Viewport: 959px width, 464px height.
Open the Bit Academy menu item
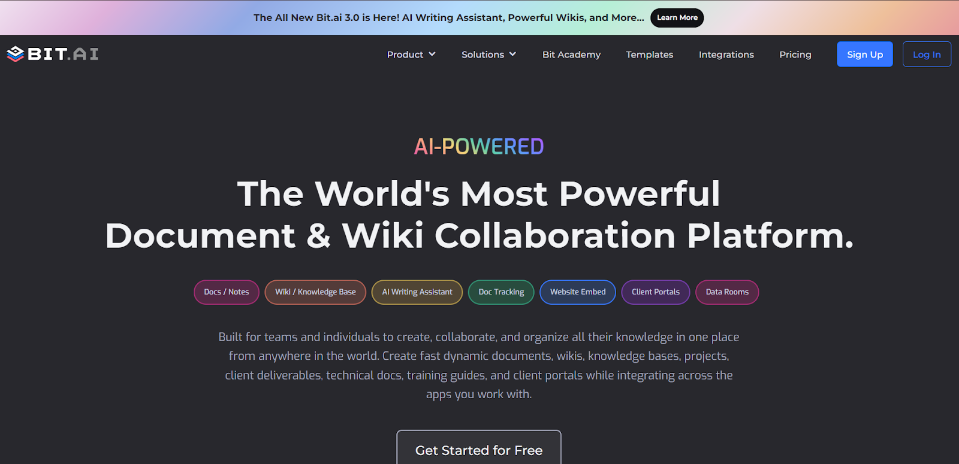coord(571,54)
